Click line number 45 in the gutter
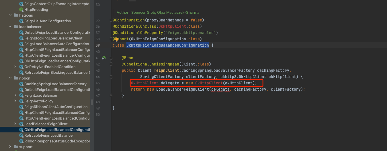Screen dimensions: 387x151 click(98, 83)
